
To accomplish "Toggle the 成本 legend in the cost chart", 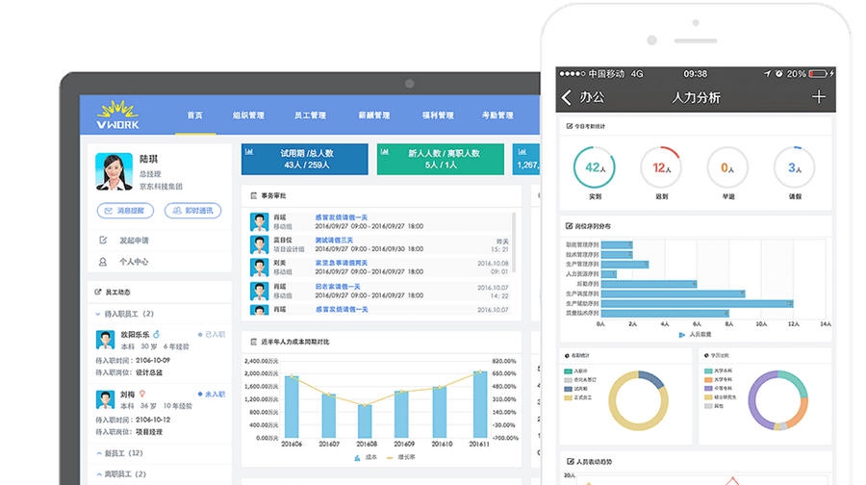I will click(366, 457).
